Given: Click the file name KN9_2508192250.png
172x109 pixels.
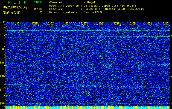Looking at the screenshot, I should click(x=15, y=7).
